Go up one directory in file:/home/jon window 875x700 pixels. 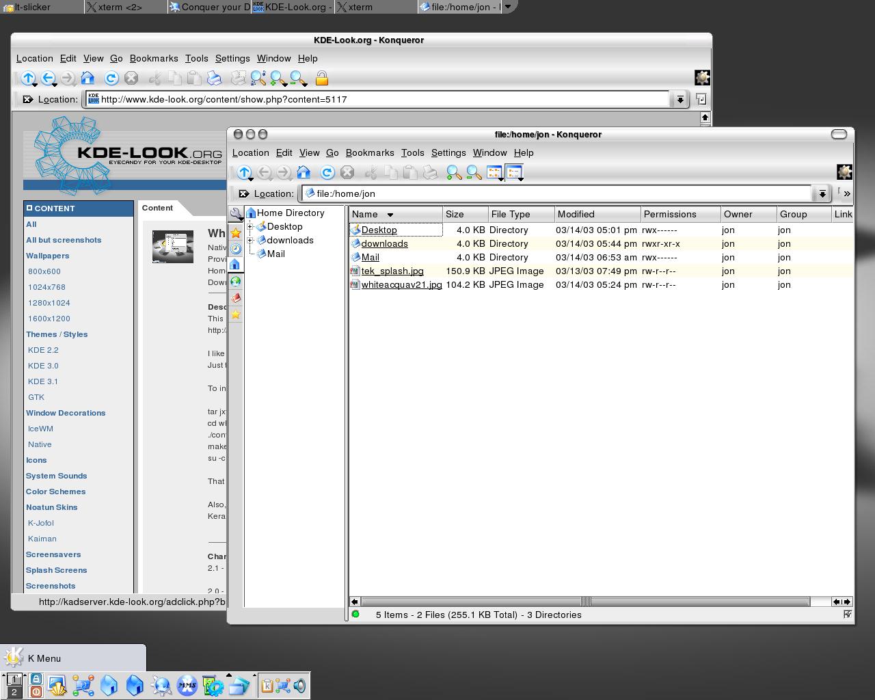(244, 173)
